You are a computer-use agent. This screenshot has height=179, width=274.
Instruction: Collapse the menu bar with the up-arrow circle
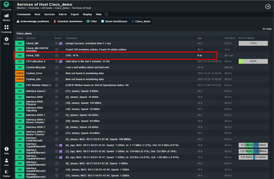coord(106,14)
